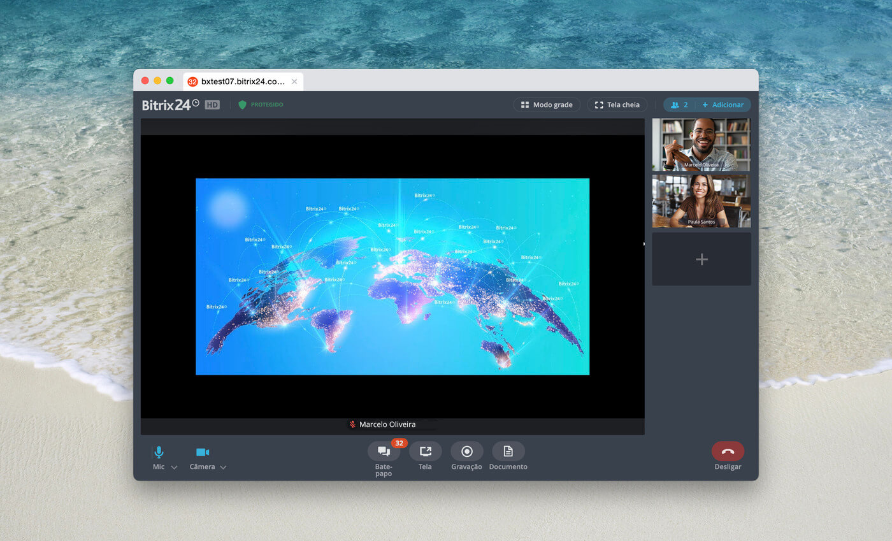Viewport: 892px width, 541px height.
Task: Open the Documento icon
Action: click(x=508, y=451)
